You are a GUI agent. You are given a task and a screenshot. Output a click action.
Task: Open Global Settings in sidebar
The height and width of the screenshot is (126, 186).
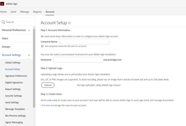(13, 63)
